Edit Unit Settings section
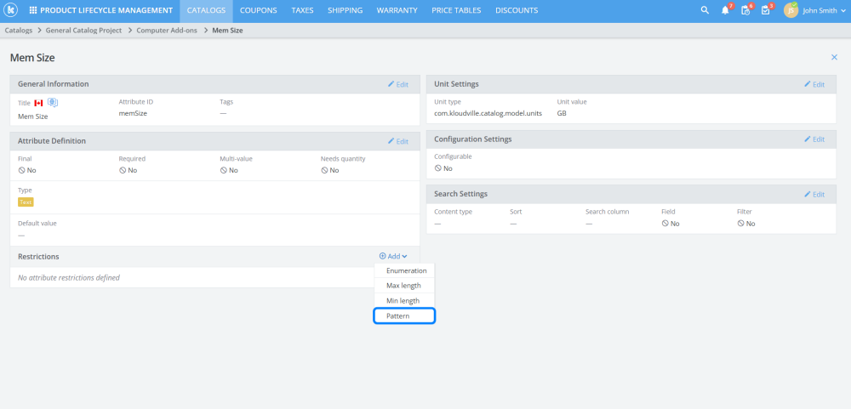The height and width of the screenshot is (409, 851). (x=814, y=84)
